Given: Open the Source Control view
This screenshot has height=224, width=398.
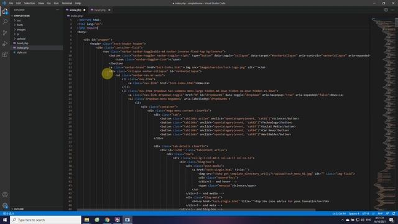Looking at the screenshot, I should click(5, 33).
